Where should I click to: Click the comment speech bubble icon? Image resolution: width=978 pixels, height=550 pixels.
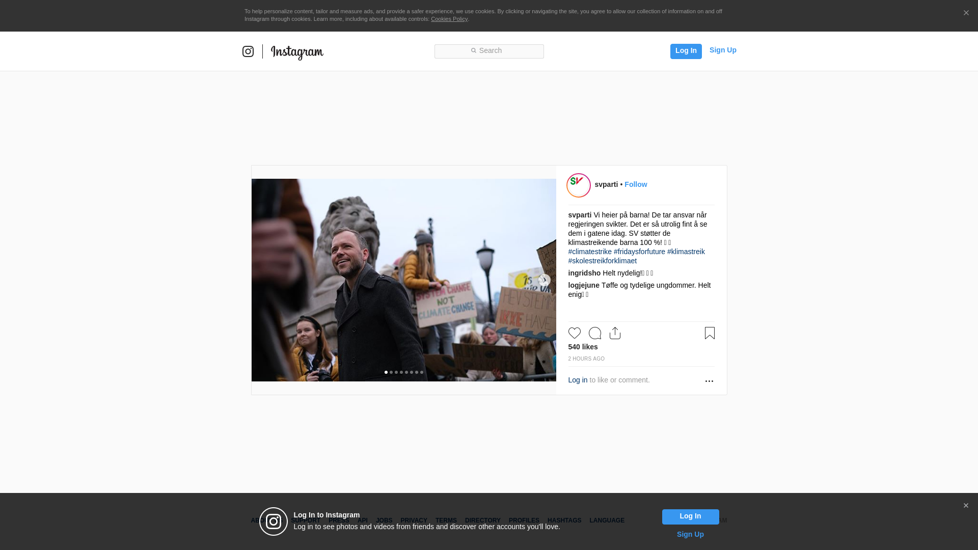pos(594,333)
